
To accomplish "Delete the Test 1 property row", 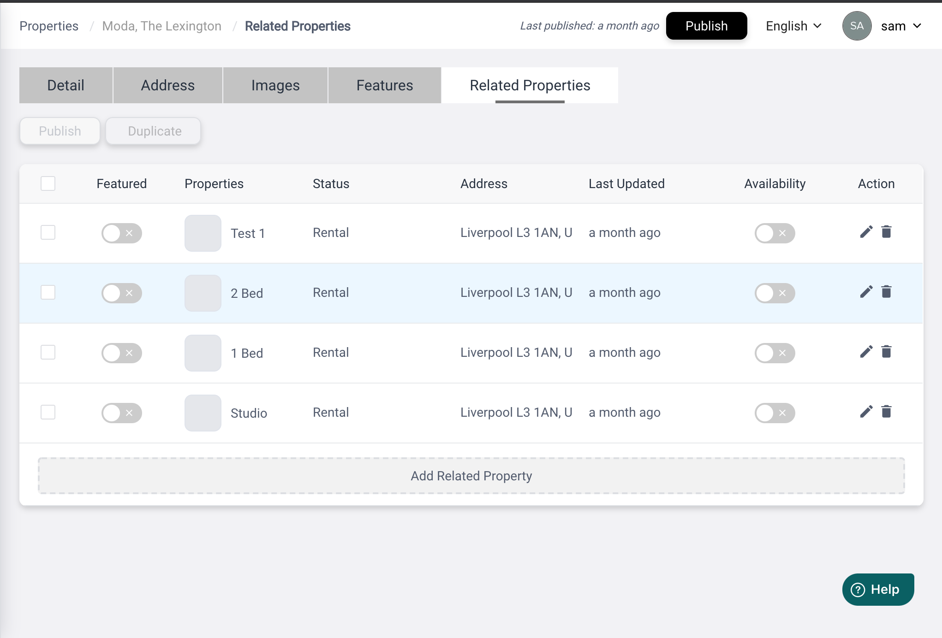I will (886, 232).
